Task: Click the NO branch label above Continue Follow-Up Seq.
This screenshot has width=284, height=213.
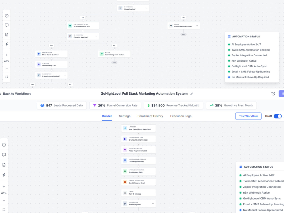Action: coord(183,17)
